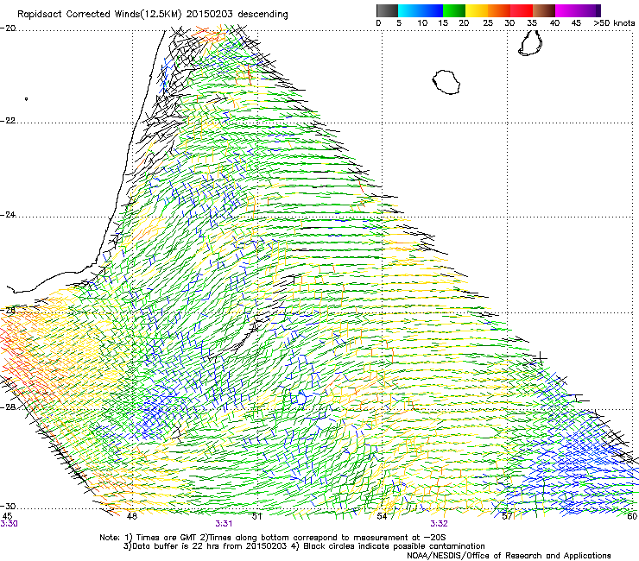
Task: Click the '20150203 descending' text in the title
Action: pos(237,15)
